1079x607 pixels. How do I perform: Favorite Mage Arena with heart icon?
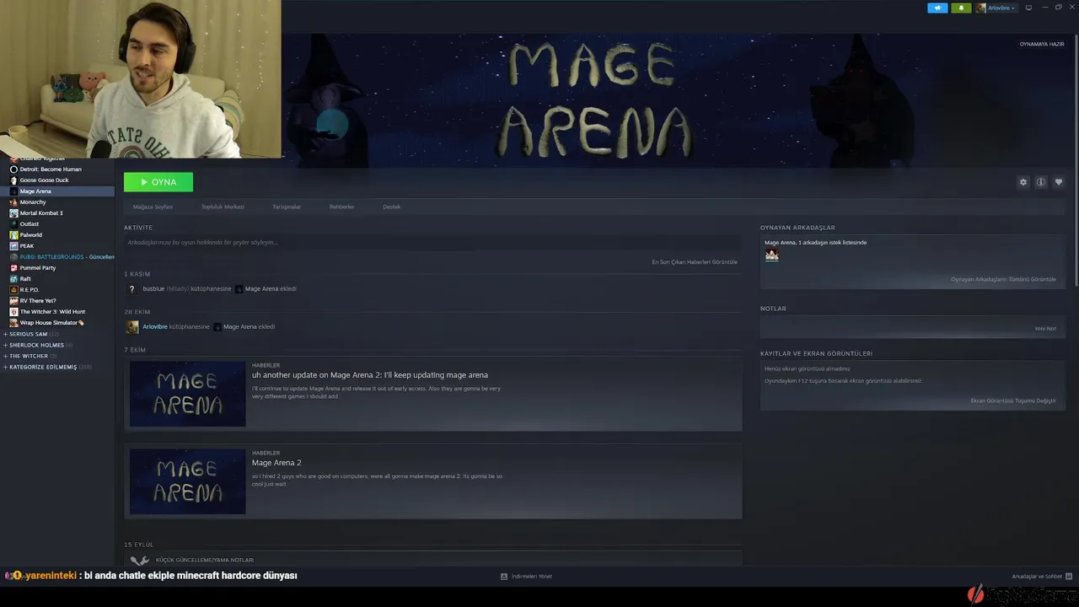click(1059, 182)
